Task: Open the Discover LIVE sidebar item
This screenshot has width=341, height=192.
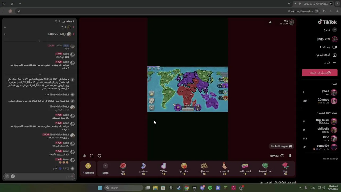Action: (x=327, y=39)
